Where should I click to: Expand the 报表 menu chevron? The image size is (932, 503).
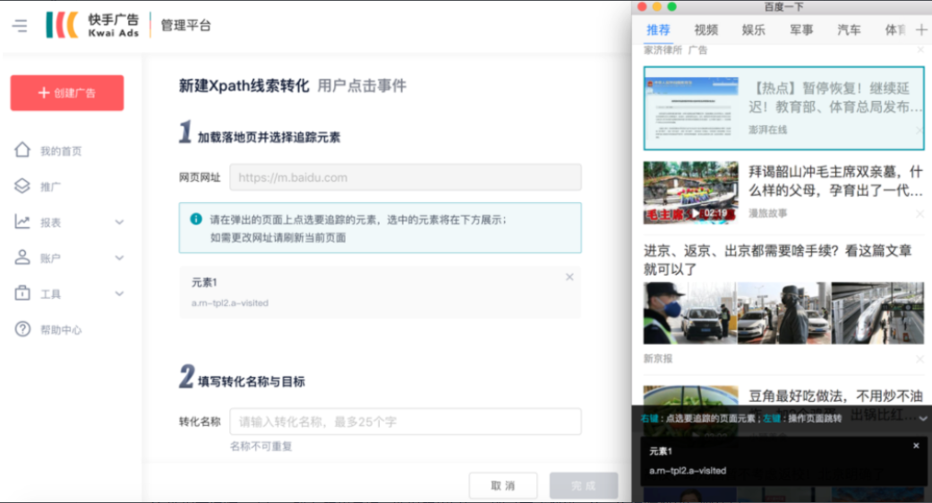[x=119, y=222]
